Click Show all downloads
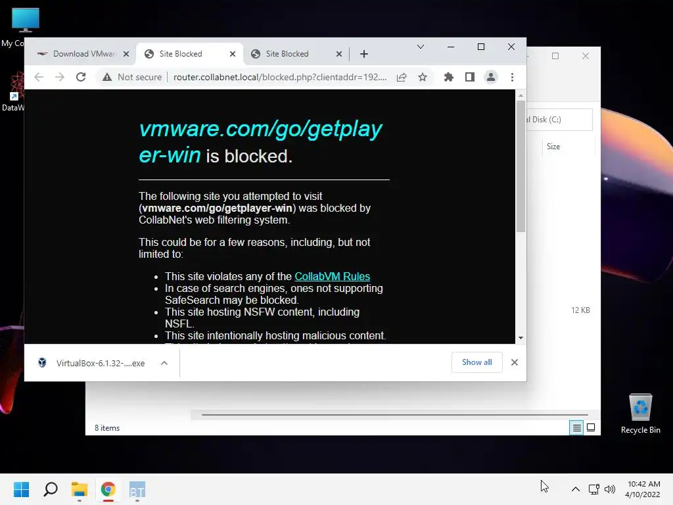The height and width of the screenshot is (505, 673). coord(477,362)
